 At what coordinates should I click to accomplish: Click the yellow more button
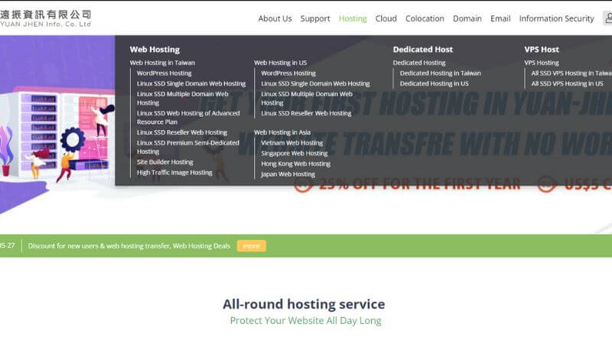(x=252, y=245)
